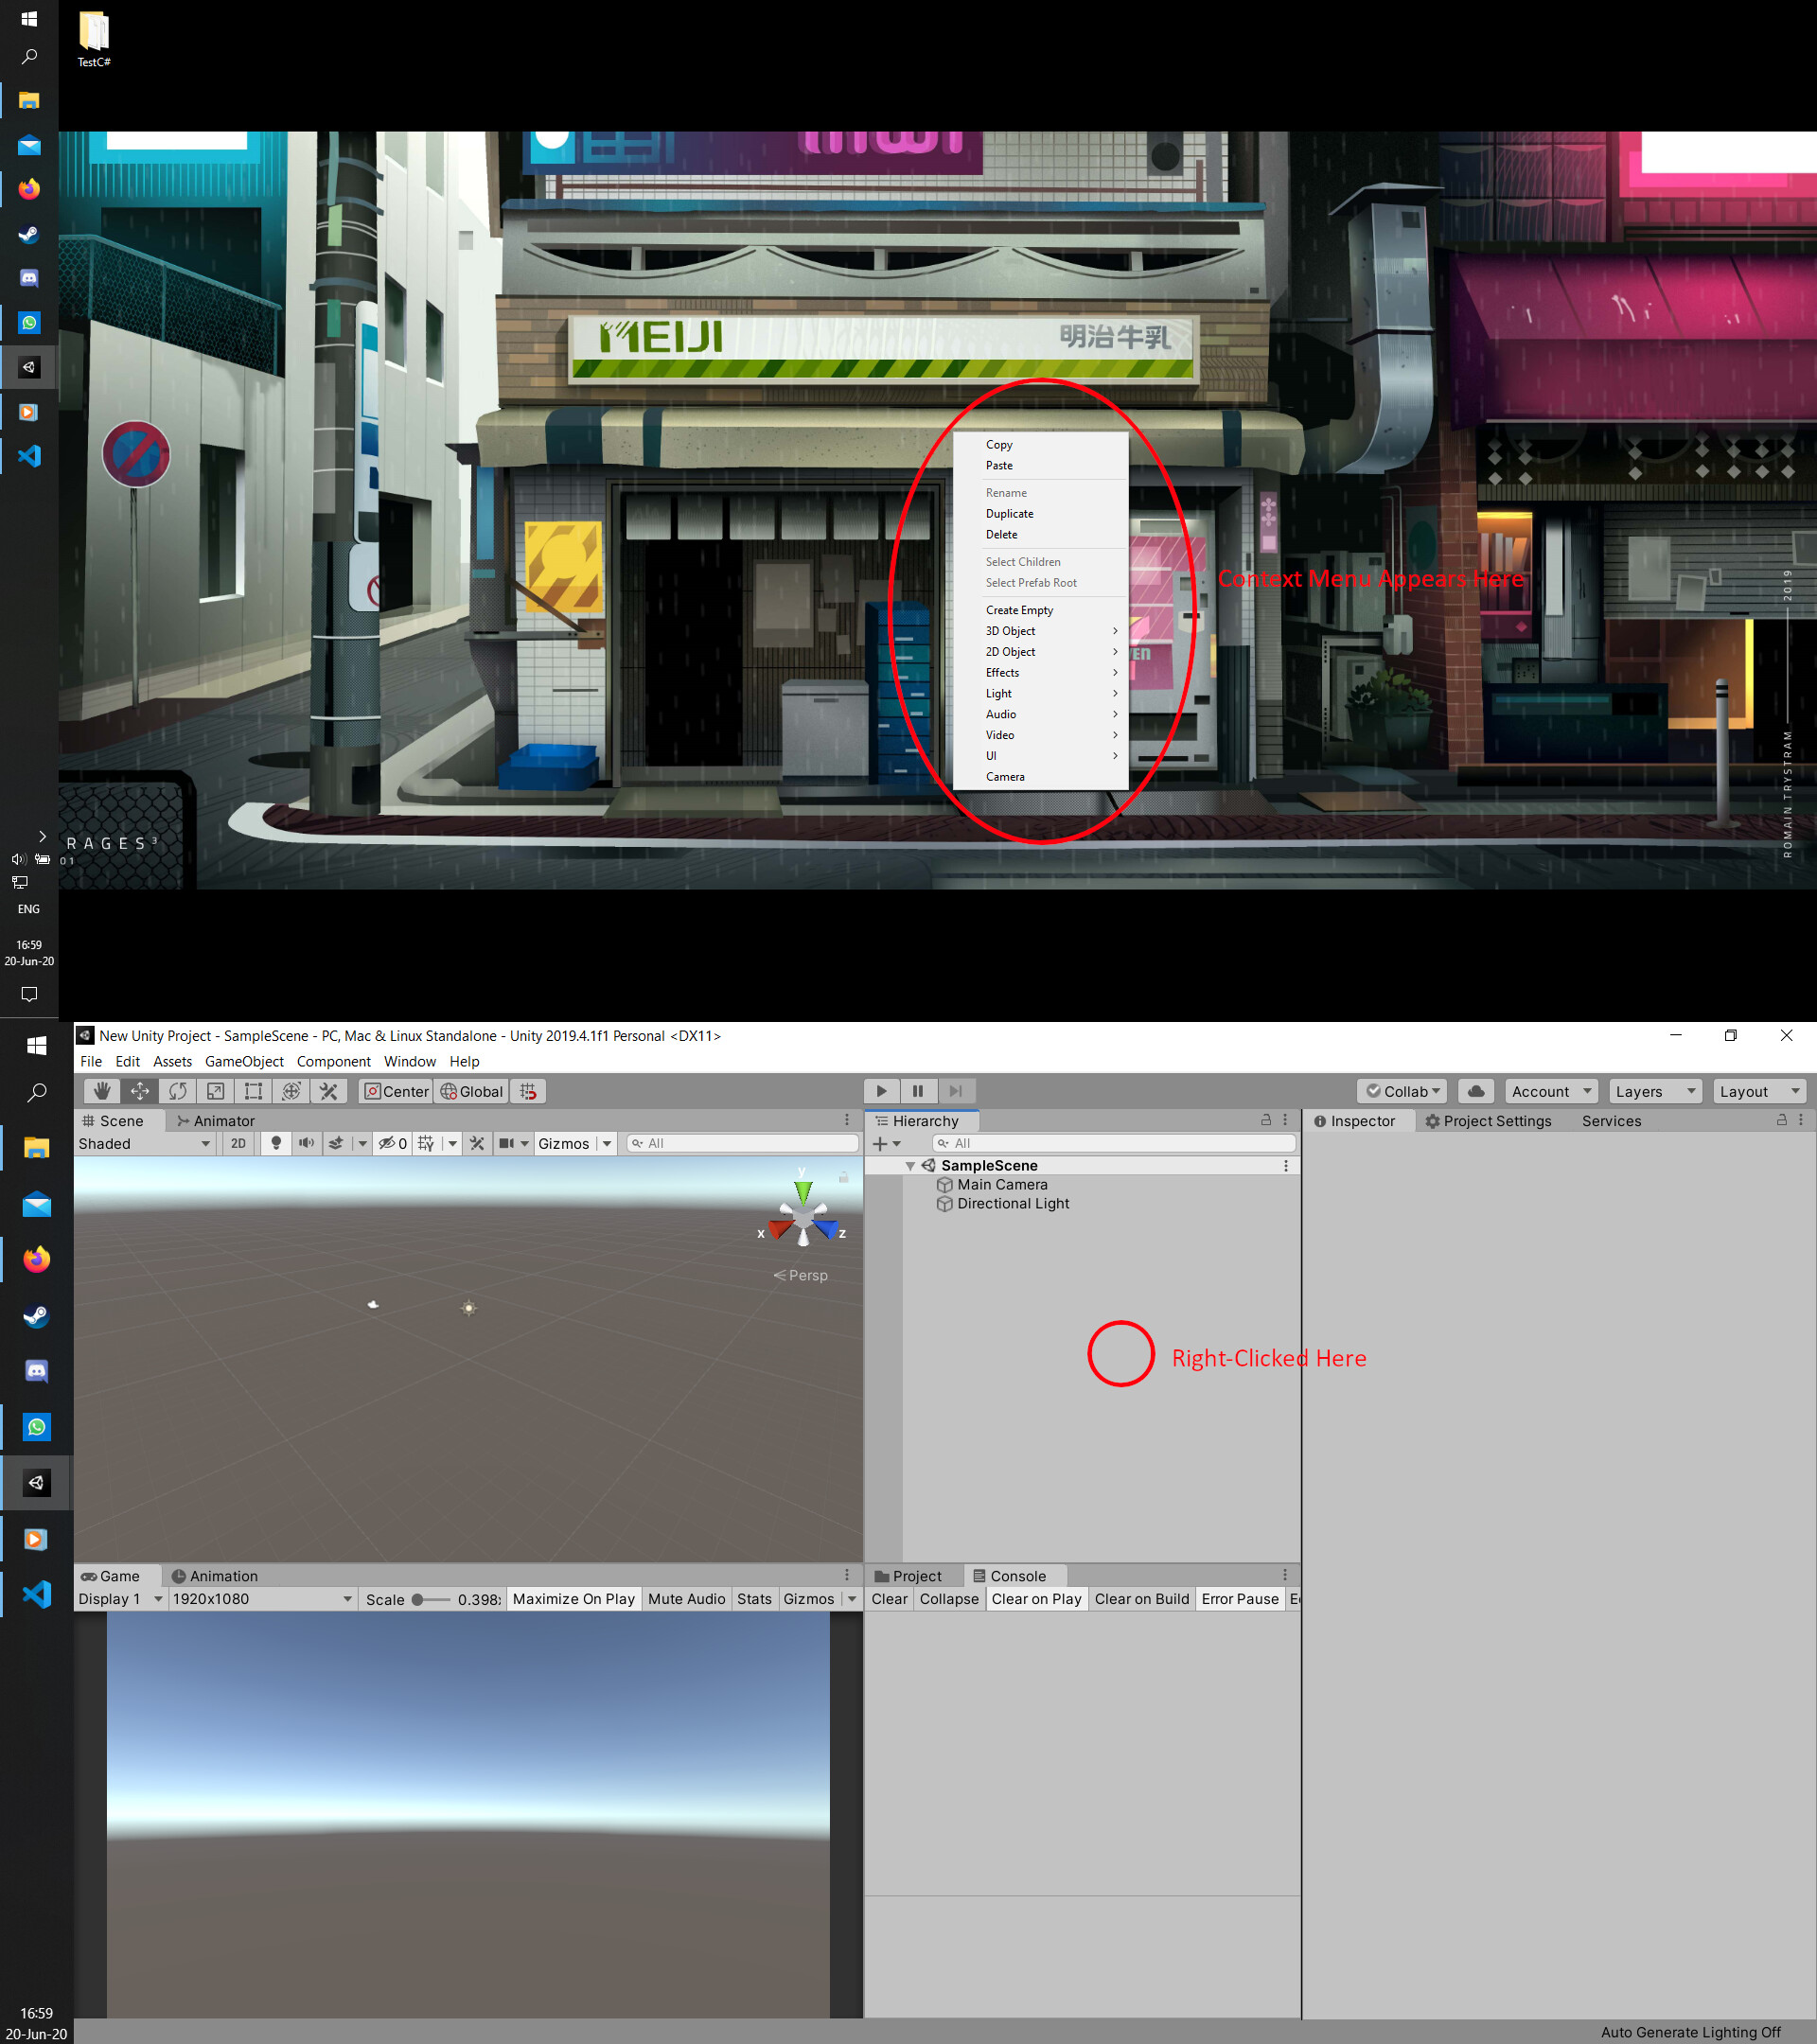Screen dimensions: 1817x2044
Task: Select Directional Light in the Hierarchy
Action: 1013,1203
